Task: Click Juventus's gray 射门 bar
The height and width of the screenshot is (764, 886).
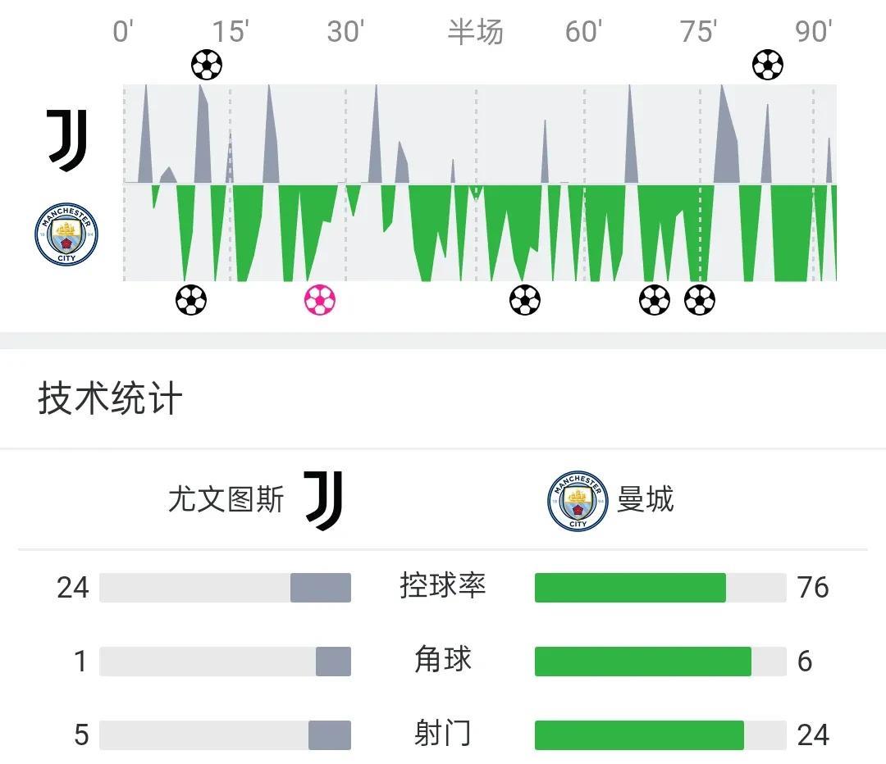Action: (x=330, y=735)
